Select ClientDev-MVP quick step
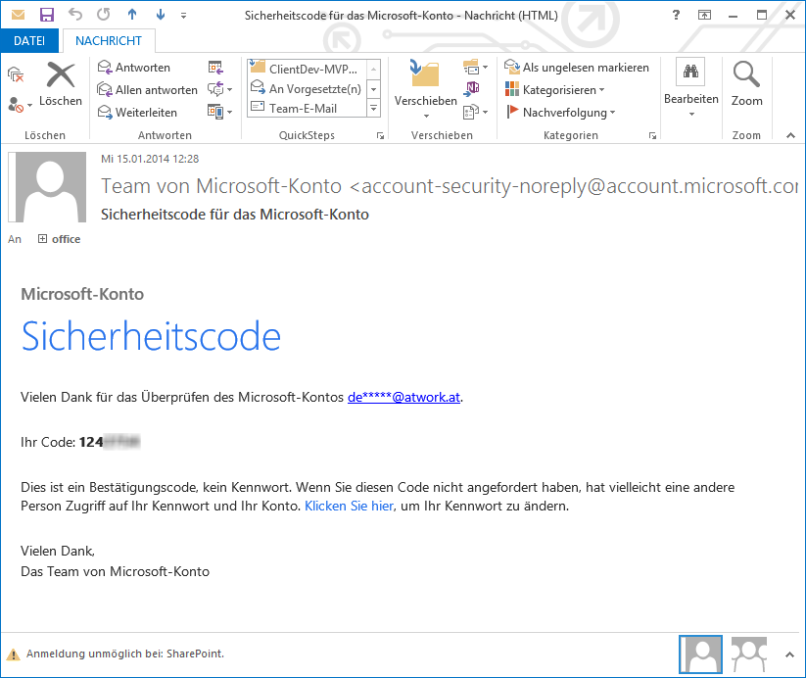Screen dimensions: 806x678 click(307, 69)
